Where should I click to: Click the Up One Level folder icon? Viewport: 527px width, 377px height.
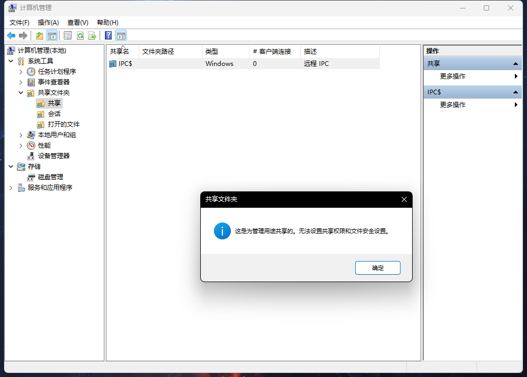[x=39, y=36]
